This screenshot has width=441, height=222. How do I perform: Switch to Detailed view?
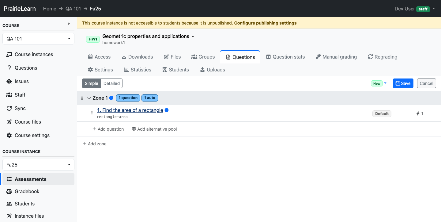pos(111,83)
